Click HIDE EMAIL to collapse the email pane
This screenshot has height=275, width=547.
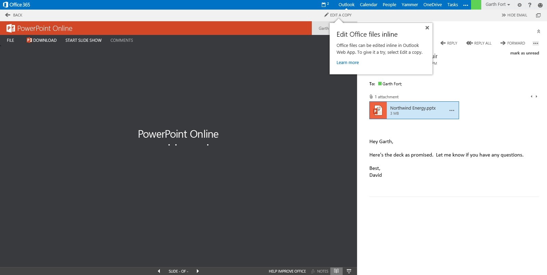514,15
